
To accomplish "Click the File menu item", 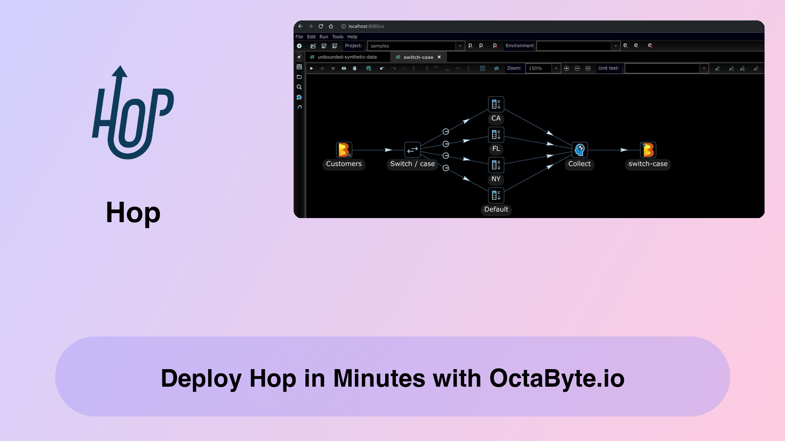I will click(299, 37).
